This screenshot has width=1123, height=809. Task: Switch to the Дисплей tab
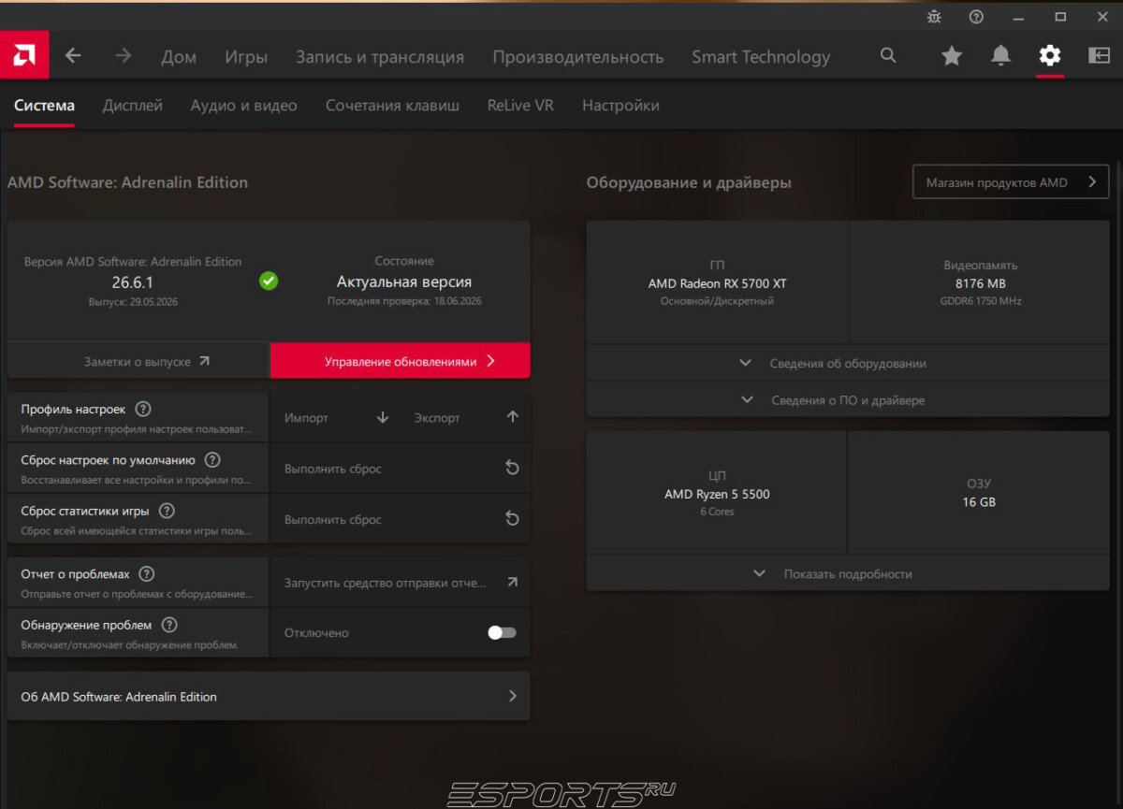tap(133, 106)
